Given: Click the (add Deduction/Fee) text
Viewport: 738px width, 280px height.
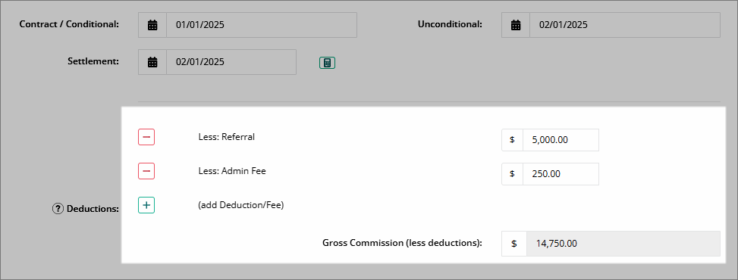Looking at the screenshot, I should tap(241, 205).
